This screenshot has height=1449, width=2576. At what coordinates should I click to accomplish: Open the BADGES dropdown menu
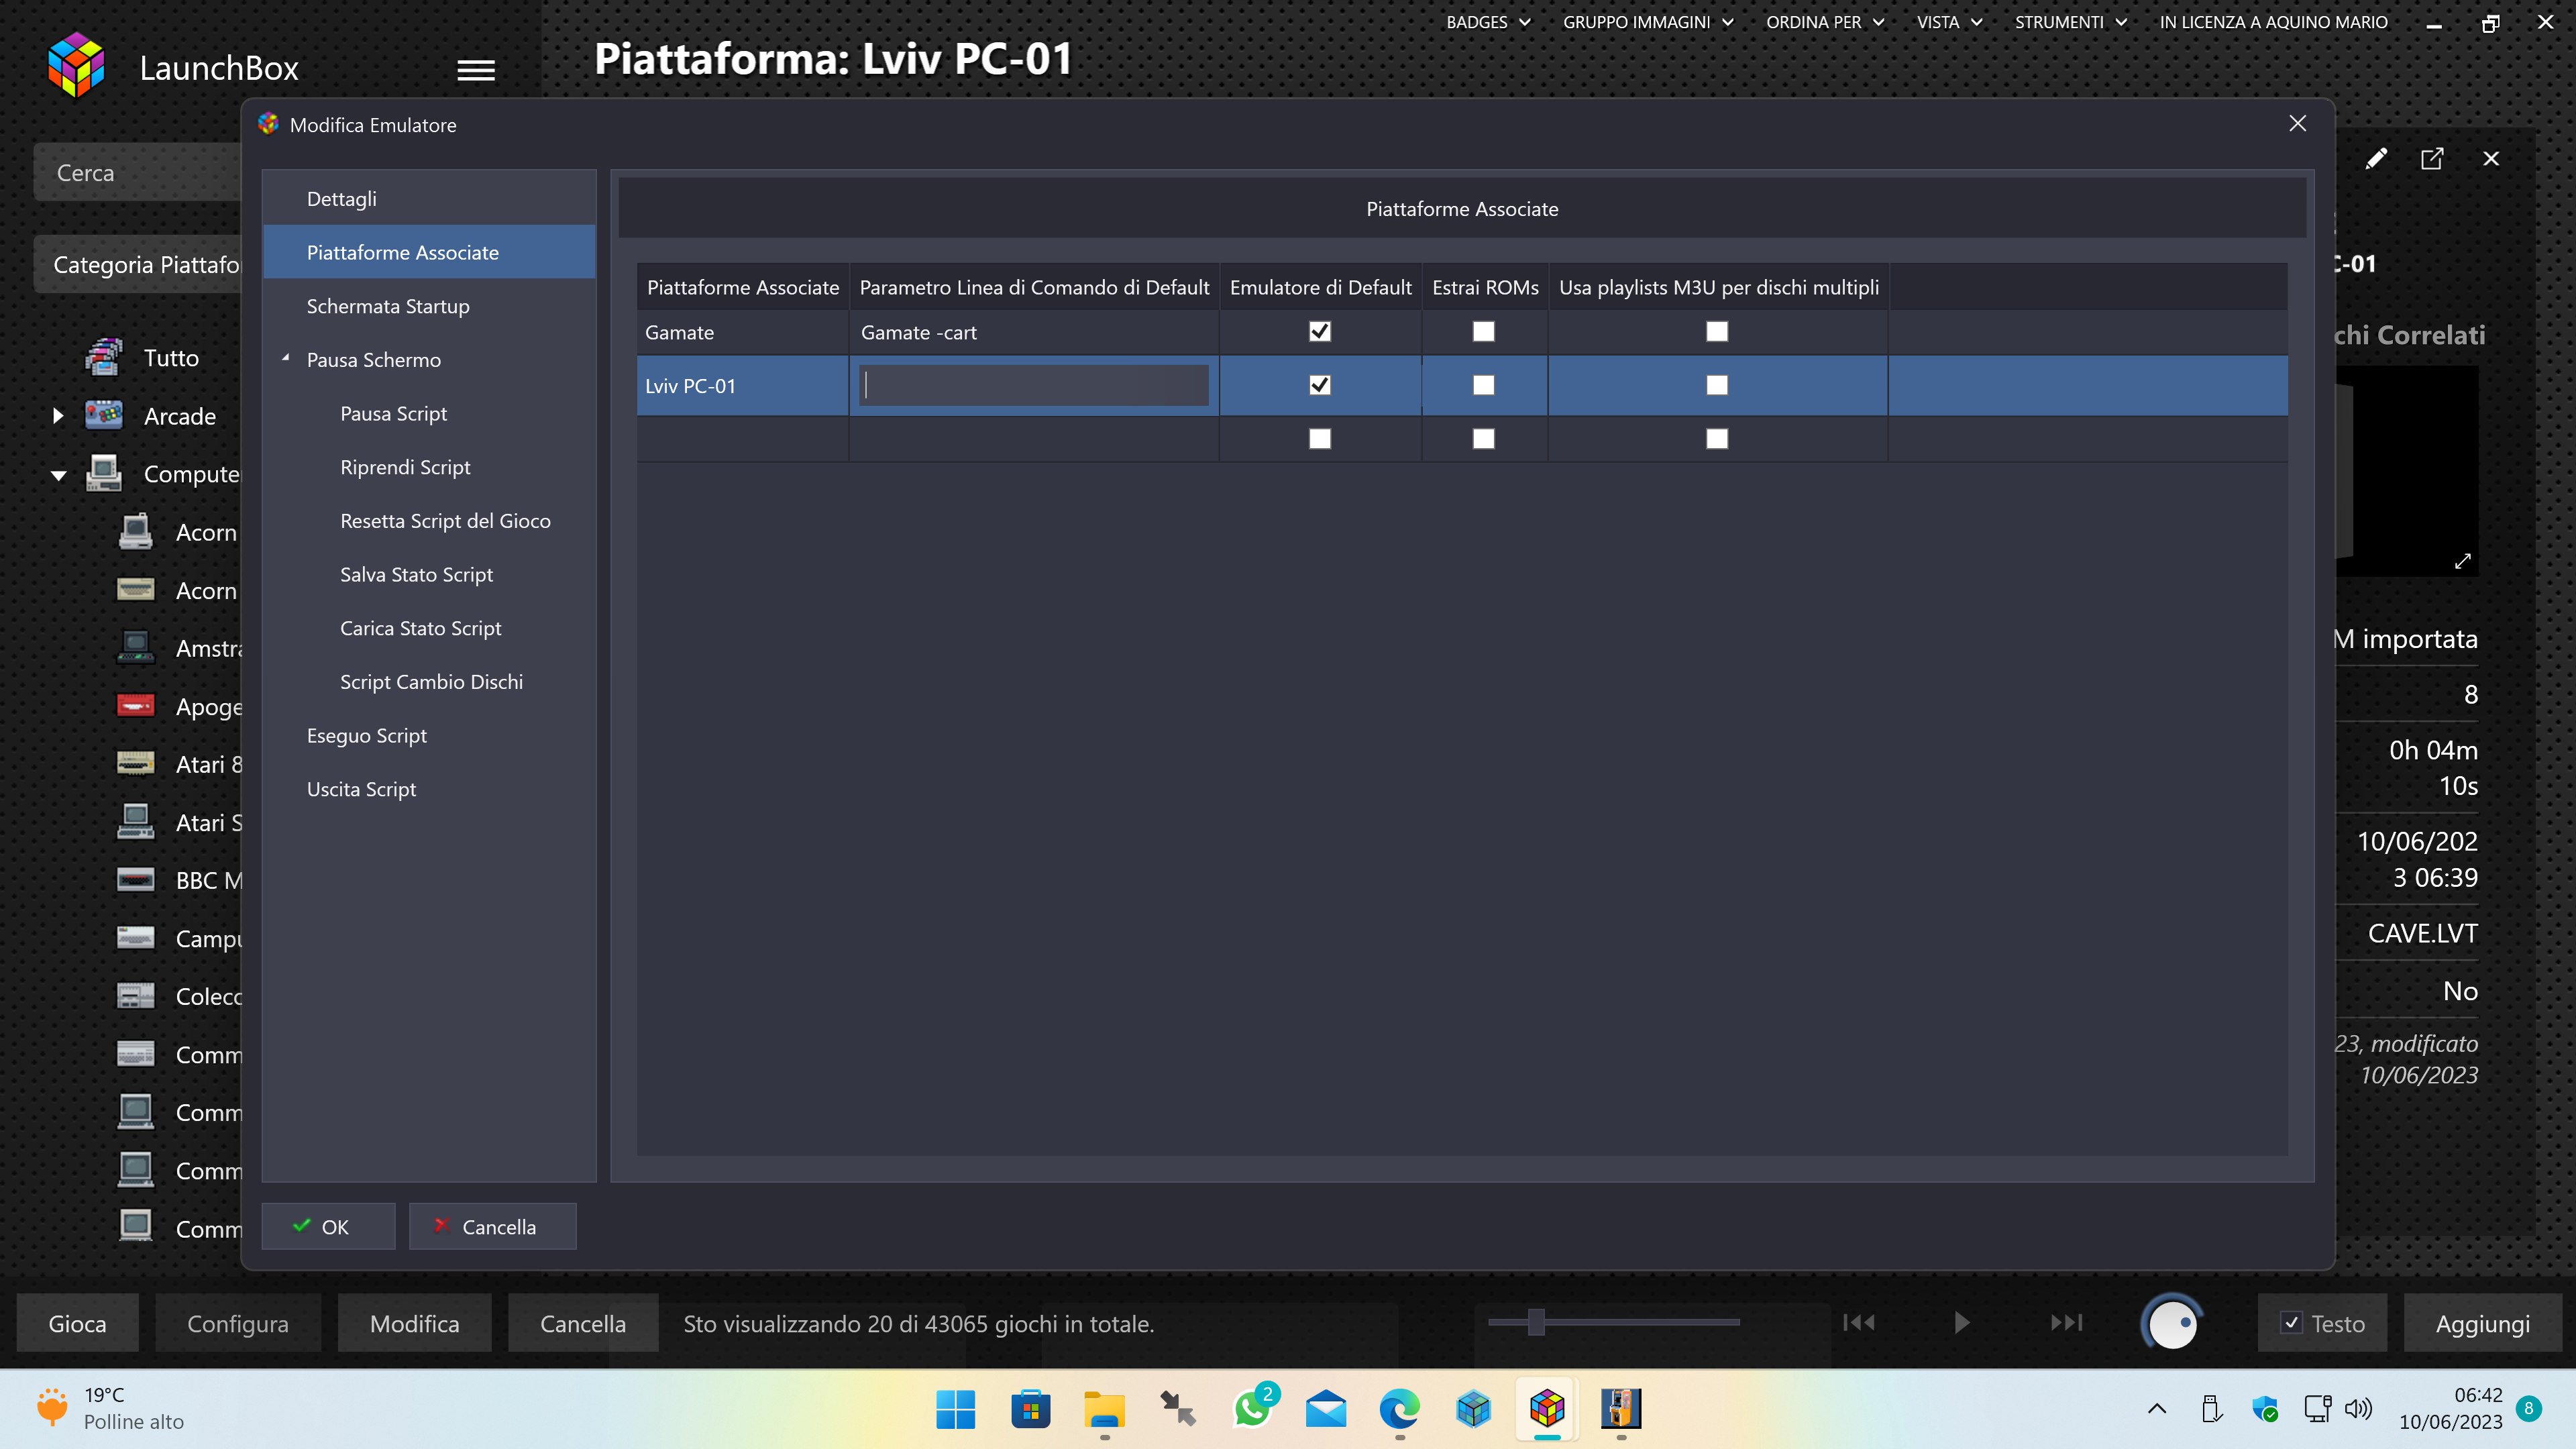1488,22
